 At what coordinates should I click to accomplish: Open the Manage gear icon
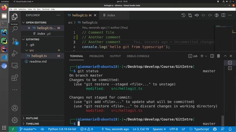pos(15,120)
